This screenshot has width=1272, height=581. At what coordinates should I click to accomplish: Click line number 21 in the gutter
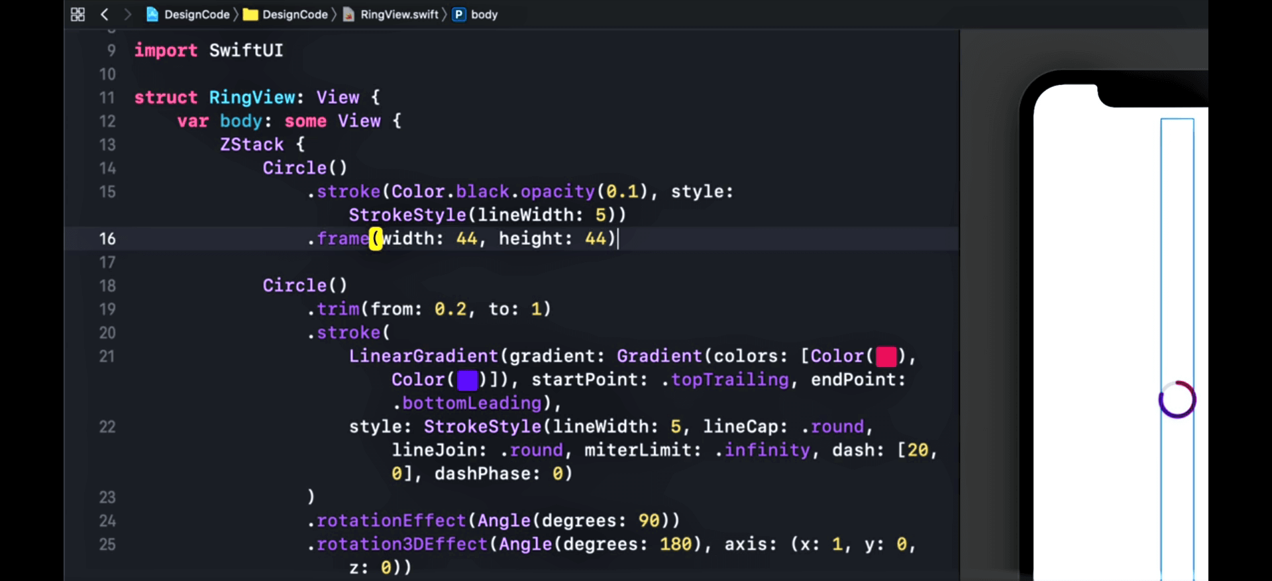tap(107, 356)
